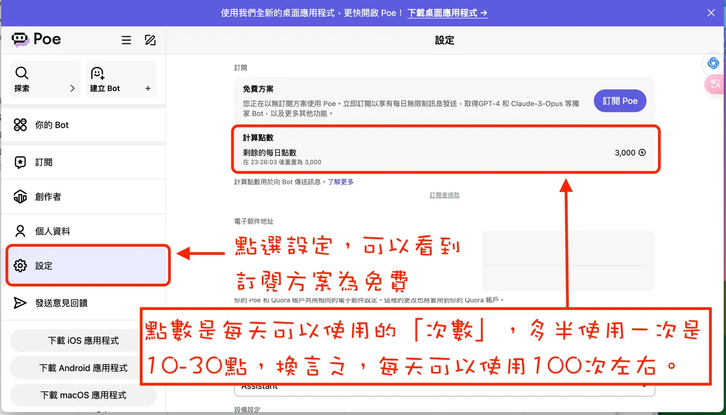Viewport: 726px width, 415px height.
Task: Open the hamburger menu icon beside Poe
Action: point(127,40)
